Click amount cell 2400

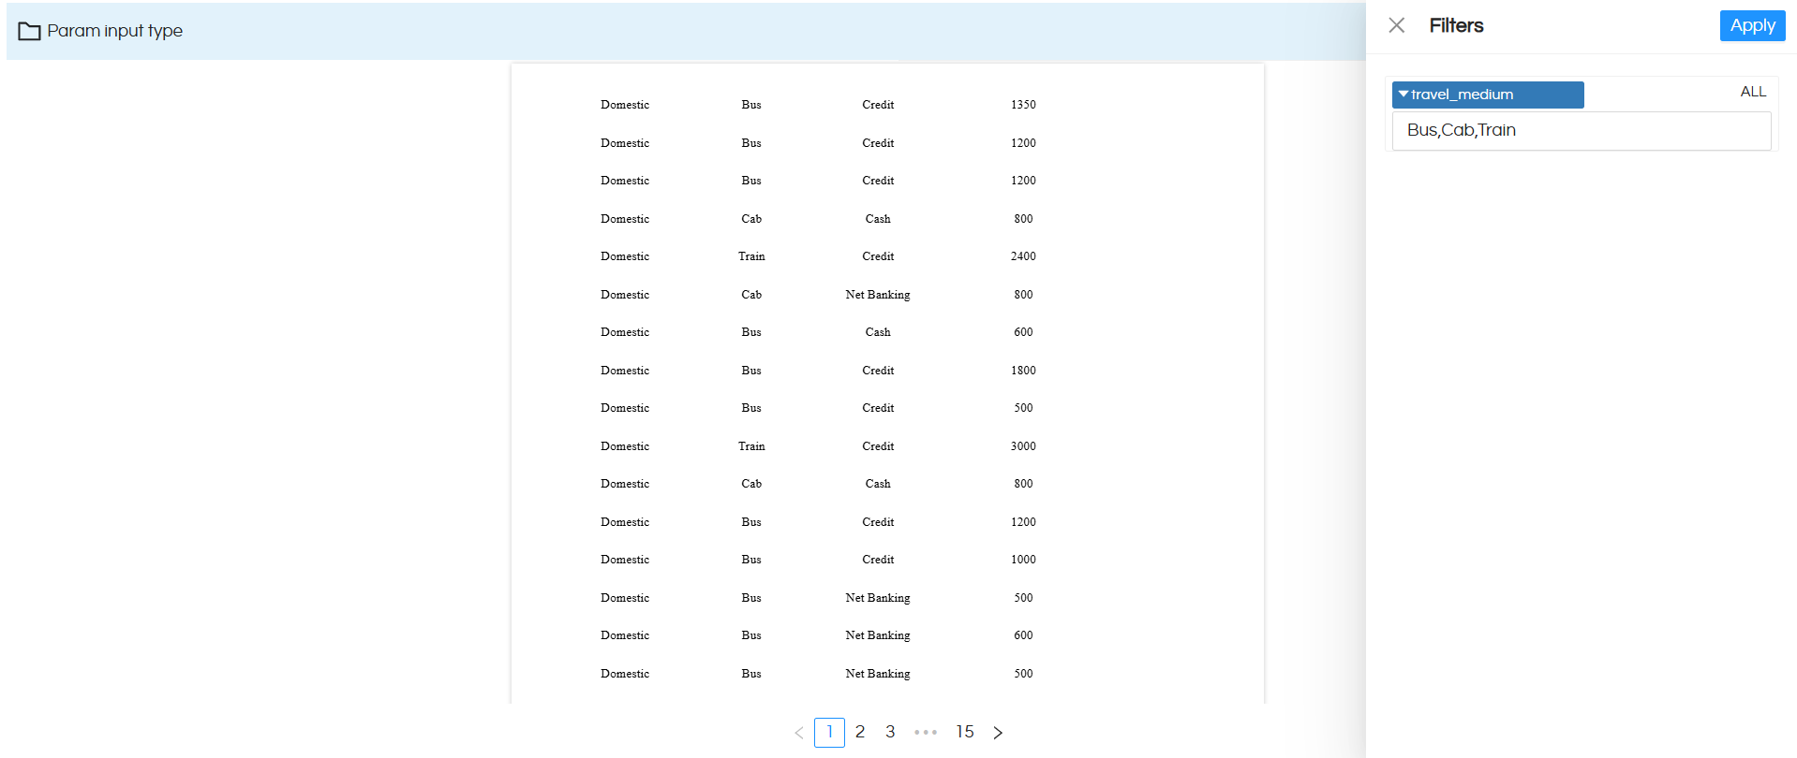pyautogui.click(x=1023, y=256)
